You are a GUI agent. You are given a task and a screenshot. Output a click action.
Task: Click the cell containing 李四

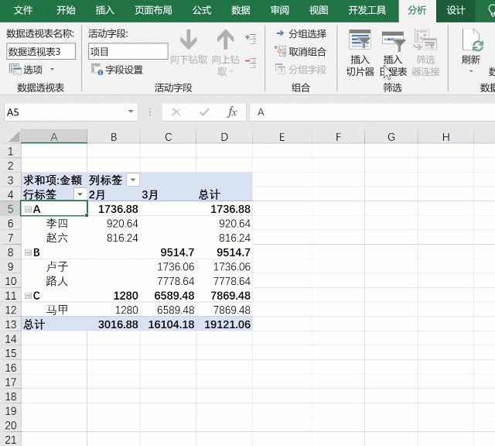click(54, 224)
